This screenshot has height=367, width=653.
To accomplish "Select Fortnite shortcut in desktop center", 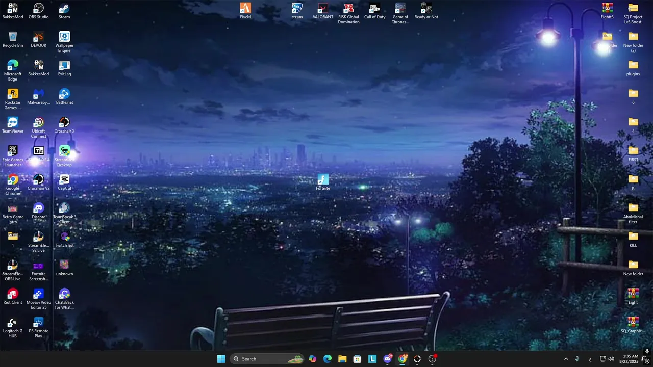I will pyautogui.click(x=323, y=182).
